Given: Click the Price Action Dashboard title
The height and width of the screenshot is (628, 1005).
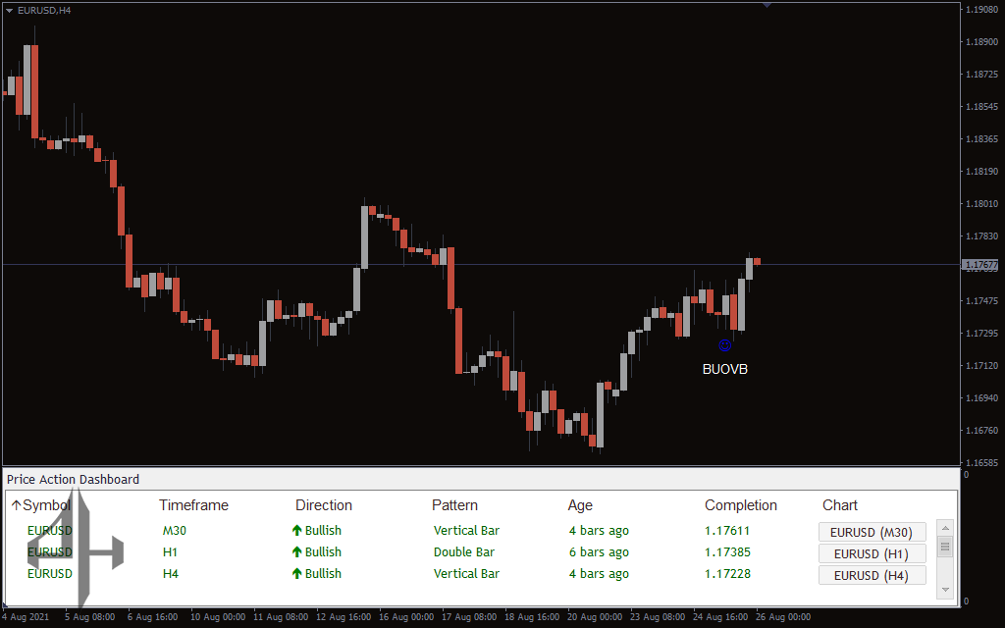Looking at the screenshot, I should (x=73, y=479).
